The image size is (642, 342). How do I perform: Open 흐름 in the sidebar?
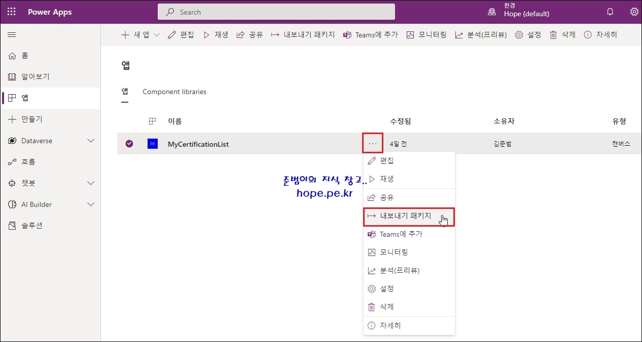(x=50, y=162)
